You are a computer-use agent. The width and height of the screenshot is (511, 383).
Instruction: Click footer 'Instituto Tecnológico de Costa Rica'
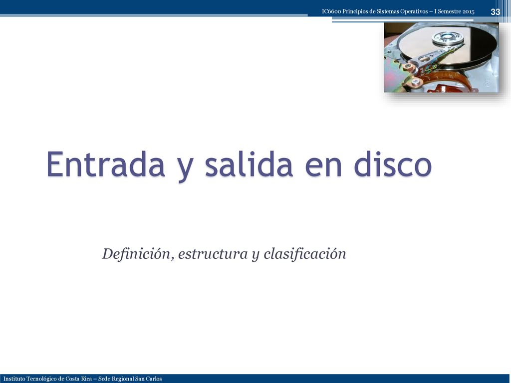tap(47, 379)
